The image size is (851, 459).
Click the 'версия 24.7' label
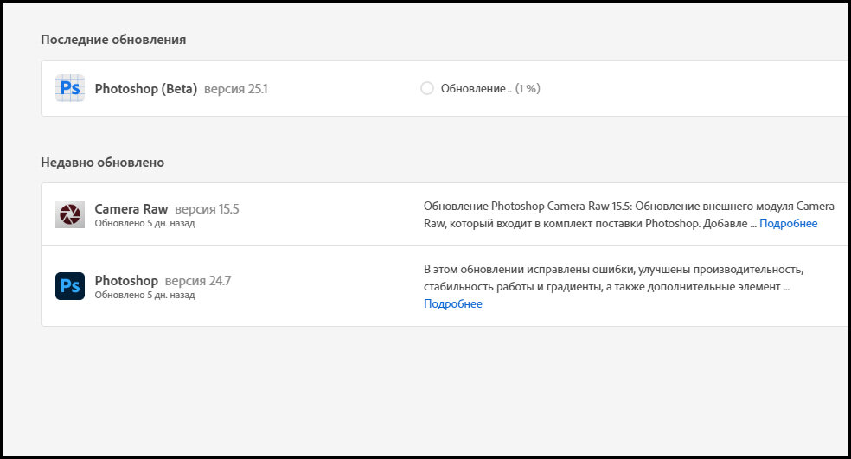[x=198, y=280]
